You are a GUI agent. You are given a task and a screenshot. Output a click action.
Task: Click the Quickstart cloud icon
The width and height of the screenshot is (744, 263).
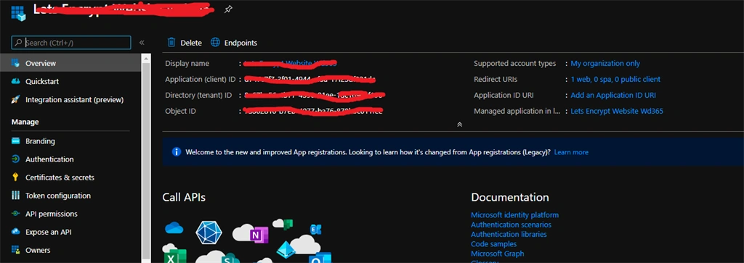coord(16,81)
